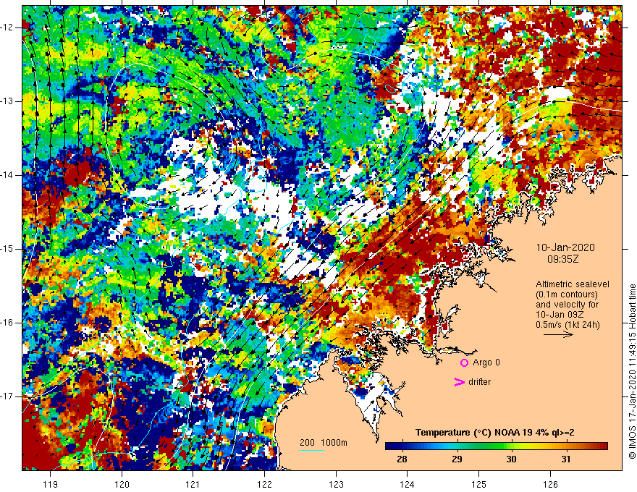Click the 'Temperature (°C) NOAA 19 4% ql>=2' title
This screenshot has width=637, height=492.
(495, 433)
